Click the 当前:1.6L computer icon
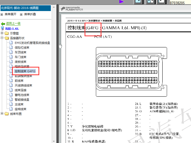Image resolution: width=191 pixels, height=143 pixels. click(x=2, y=28)
